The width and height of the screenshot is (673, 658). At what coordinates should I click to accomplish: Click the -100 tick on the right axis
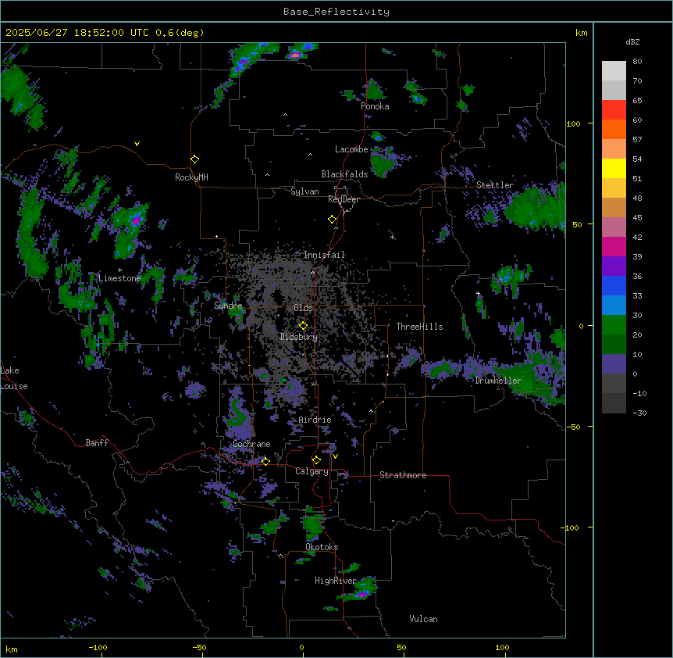coord(571,527)
